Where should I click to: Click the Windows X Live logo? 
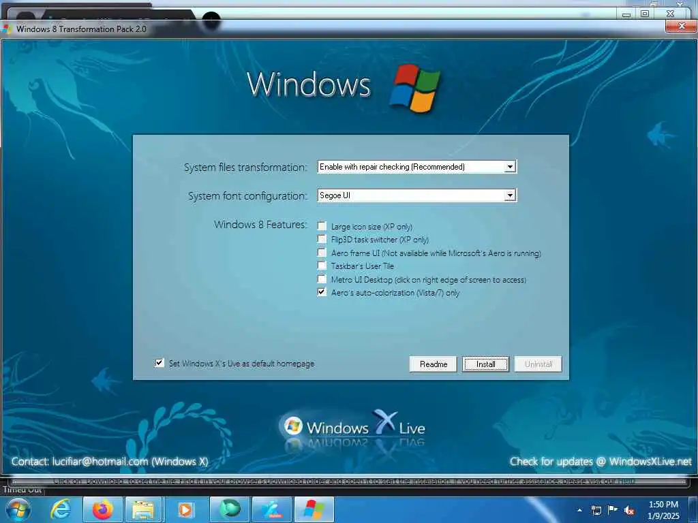pyautogui.click(x=354, y=429)
